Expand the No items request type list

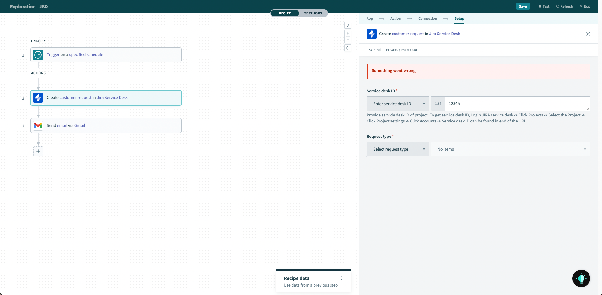pyautogui.click(x=510, y=149)
